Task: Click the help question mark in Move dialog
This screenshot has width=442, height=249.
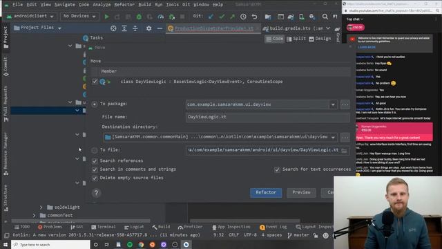Action: coord(96,193)
